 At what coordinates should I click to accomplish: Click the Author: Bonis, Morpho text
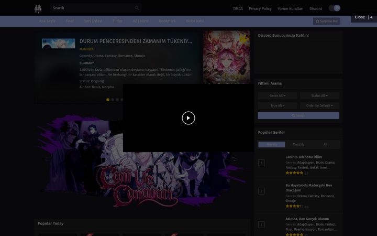coord(97,87)
